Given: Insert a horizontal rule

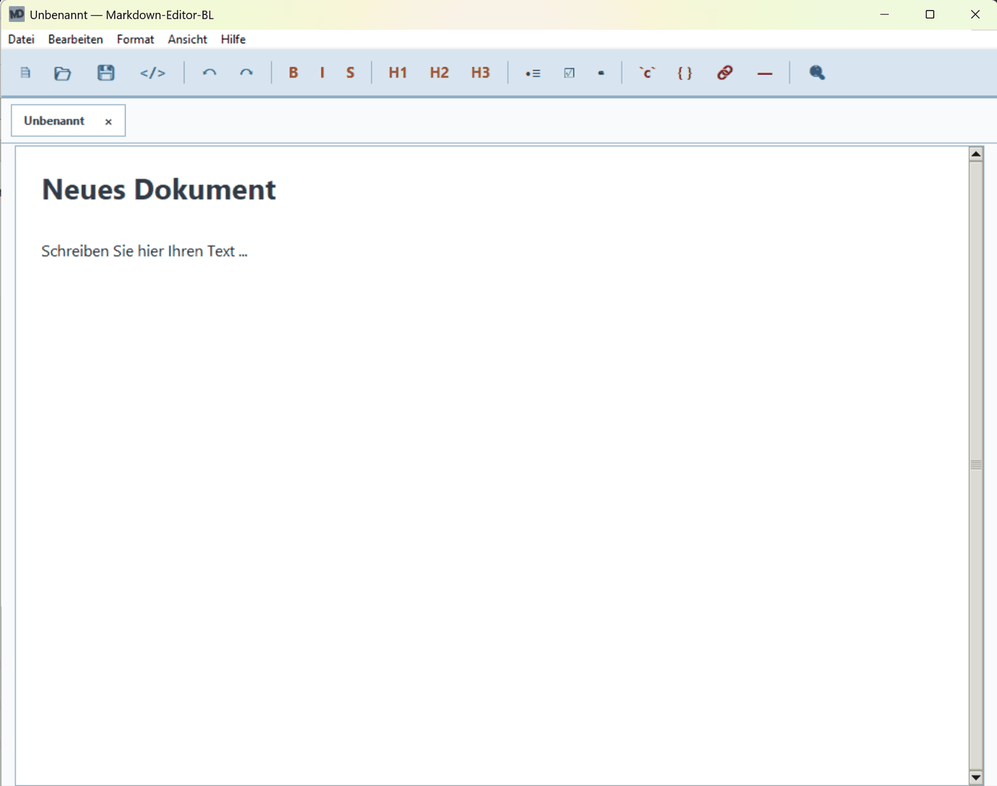Looking at the screenshot, I should point(765,73).
